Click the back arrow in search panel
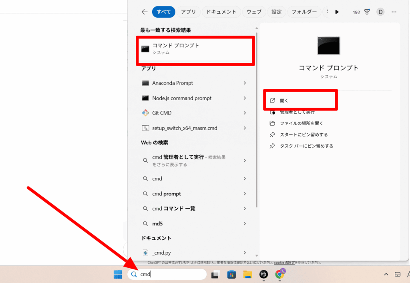410x283 pixels. (145, 12)
